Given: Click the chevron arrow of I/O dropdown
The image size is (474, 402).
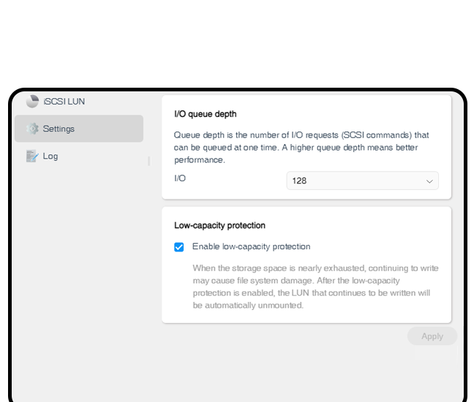Looking at the screenshot, I should click(429, 181).
